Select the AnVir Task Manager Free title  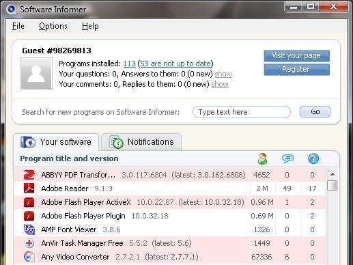[82, 243]
